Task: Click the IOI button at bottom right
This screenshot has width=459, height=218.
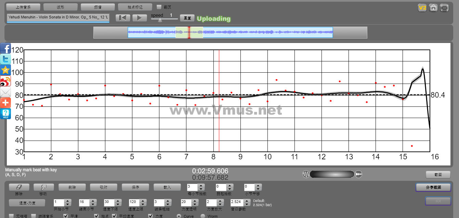Action: click(438, 201)
